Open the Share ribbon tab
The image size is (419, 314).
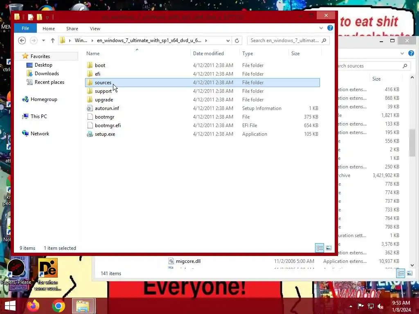point(72,29)
